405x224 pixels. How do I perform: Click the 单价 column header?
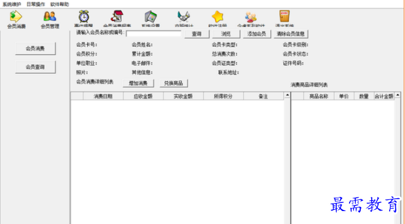point(344,96)
